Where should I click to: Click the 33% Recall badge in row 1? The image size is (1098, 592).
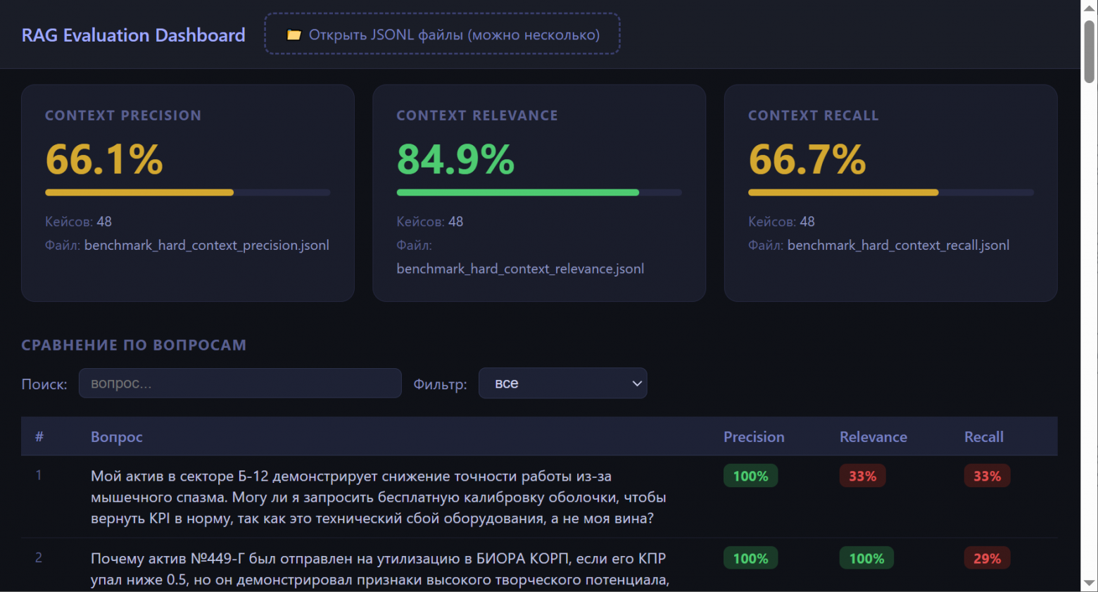(x=987, y=476)
